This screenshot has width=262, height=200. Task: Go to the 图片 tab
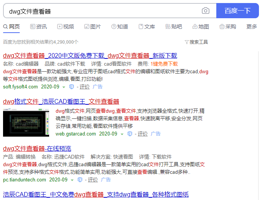click(x=93, y=27)
